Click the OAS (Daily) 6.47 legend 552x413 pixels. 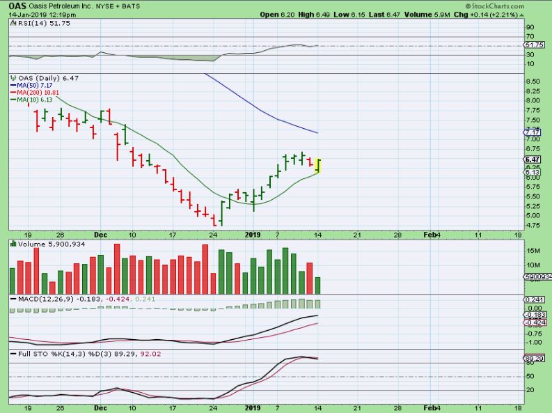tap(48, 78)
